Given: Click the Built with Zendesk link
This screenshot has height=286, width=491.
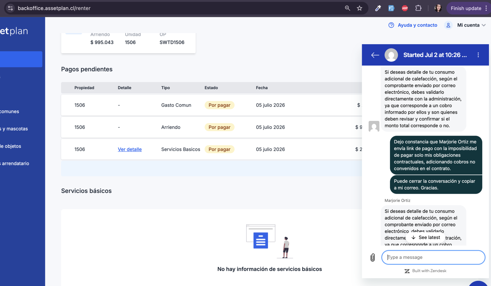Looking at the screenshot, I should pyautogui.click(x=425, y=271).
